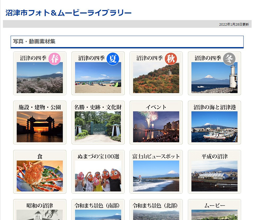Open the black-and-white Showa Numazu photo
This screenshot has height=220, width=254.
tap(40, 215)
